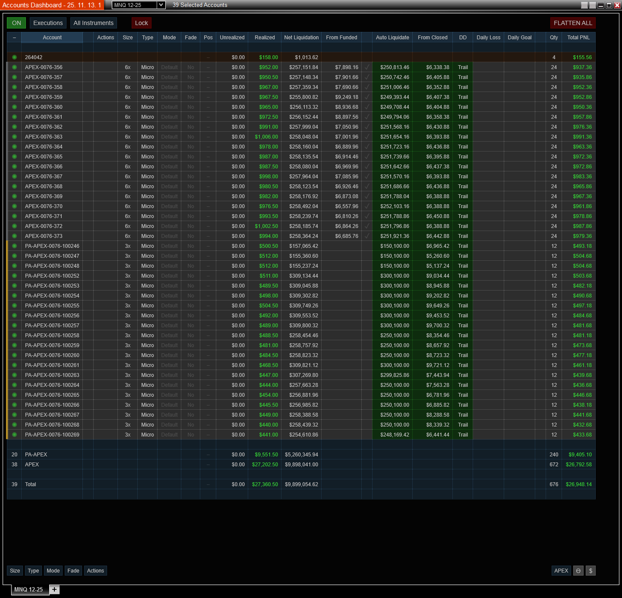This screenshot has height=598, width=622.
Task: Click the Unrealized column header
Action: (x=232, y=37)
